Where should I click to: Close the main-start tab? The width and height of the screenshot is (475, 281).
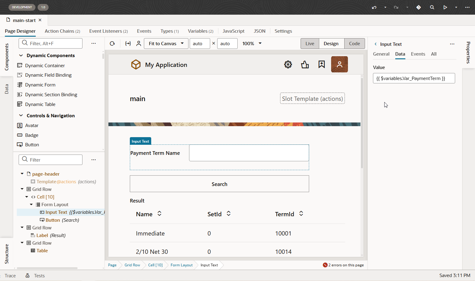tap(40, 20)
